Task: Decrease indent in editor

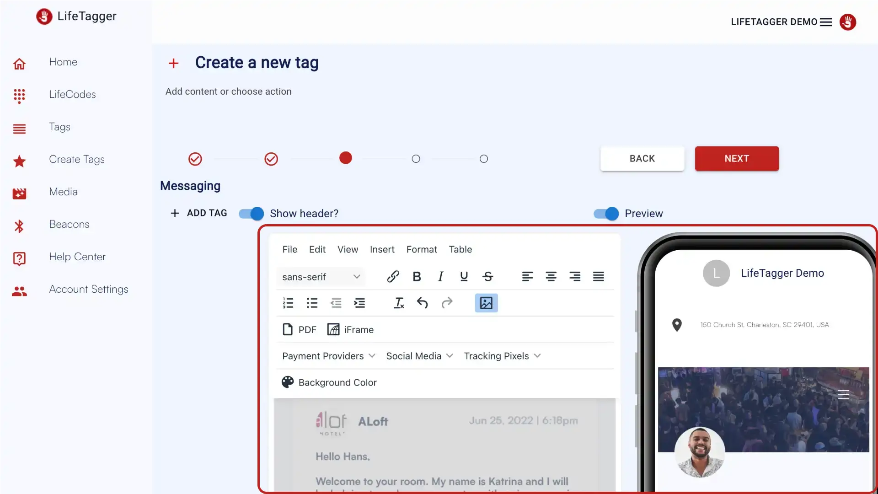Action: pyautogui.click(x=336, y=303)
